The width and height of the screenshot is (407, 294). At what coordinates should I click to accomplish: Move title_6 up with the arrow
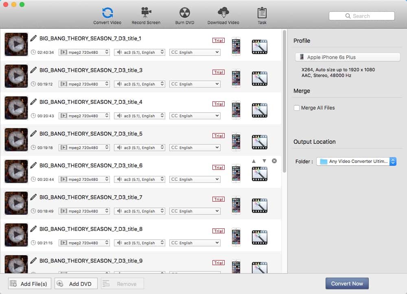click(x=254, y=161)
